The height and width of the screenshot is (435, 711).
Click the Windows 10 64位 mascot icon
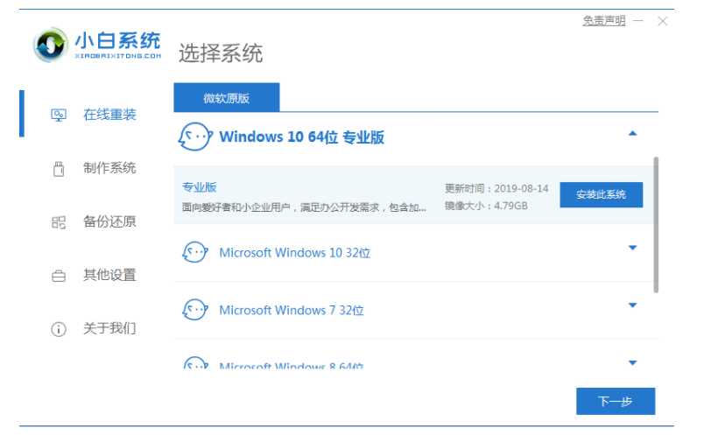[x=194, y=137]
